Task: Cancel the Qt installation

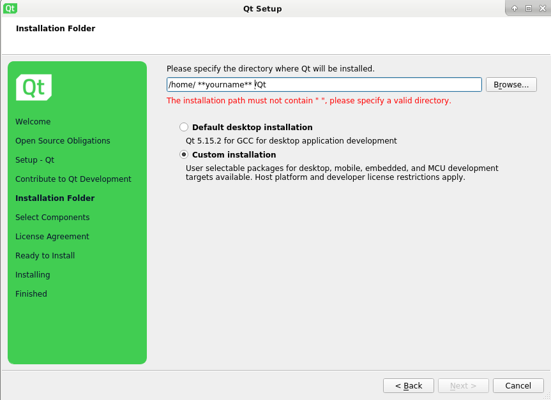Action: point(518,385)
